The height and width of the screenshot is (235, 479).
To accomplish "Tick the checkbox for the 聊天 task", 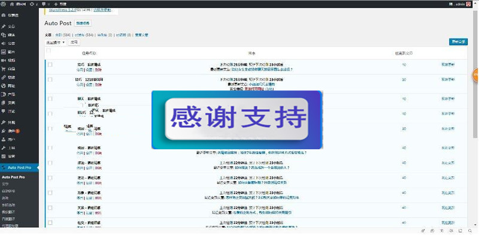I will (x=50, y=99).
